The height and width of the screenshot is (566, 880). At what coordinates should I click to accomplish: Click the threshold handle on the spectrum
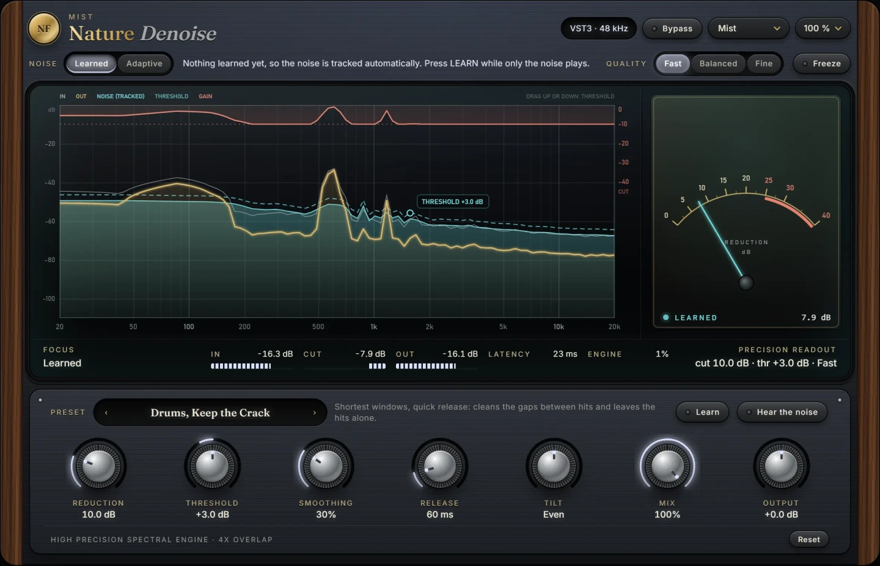pos(410,213)
